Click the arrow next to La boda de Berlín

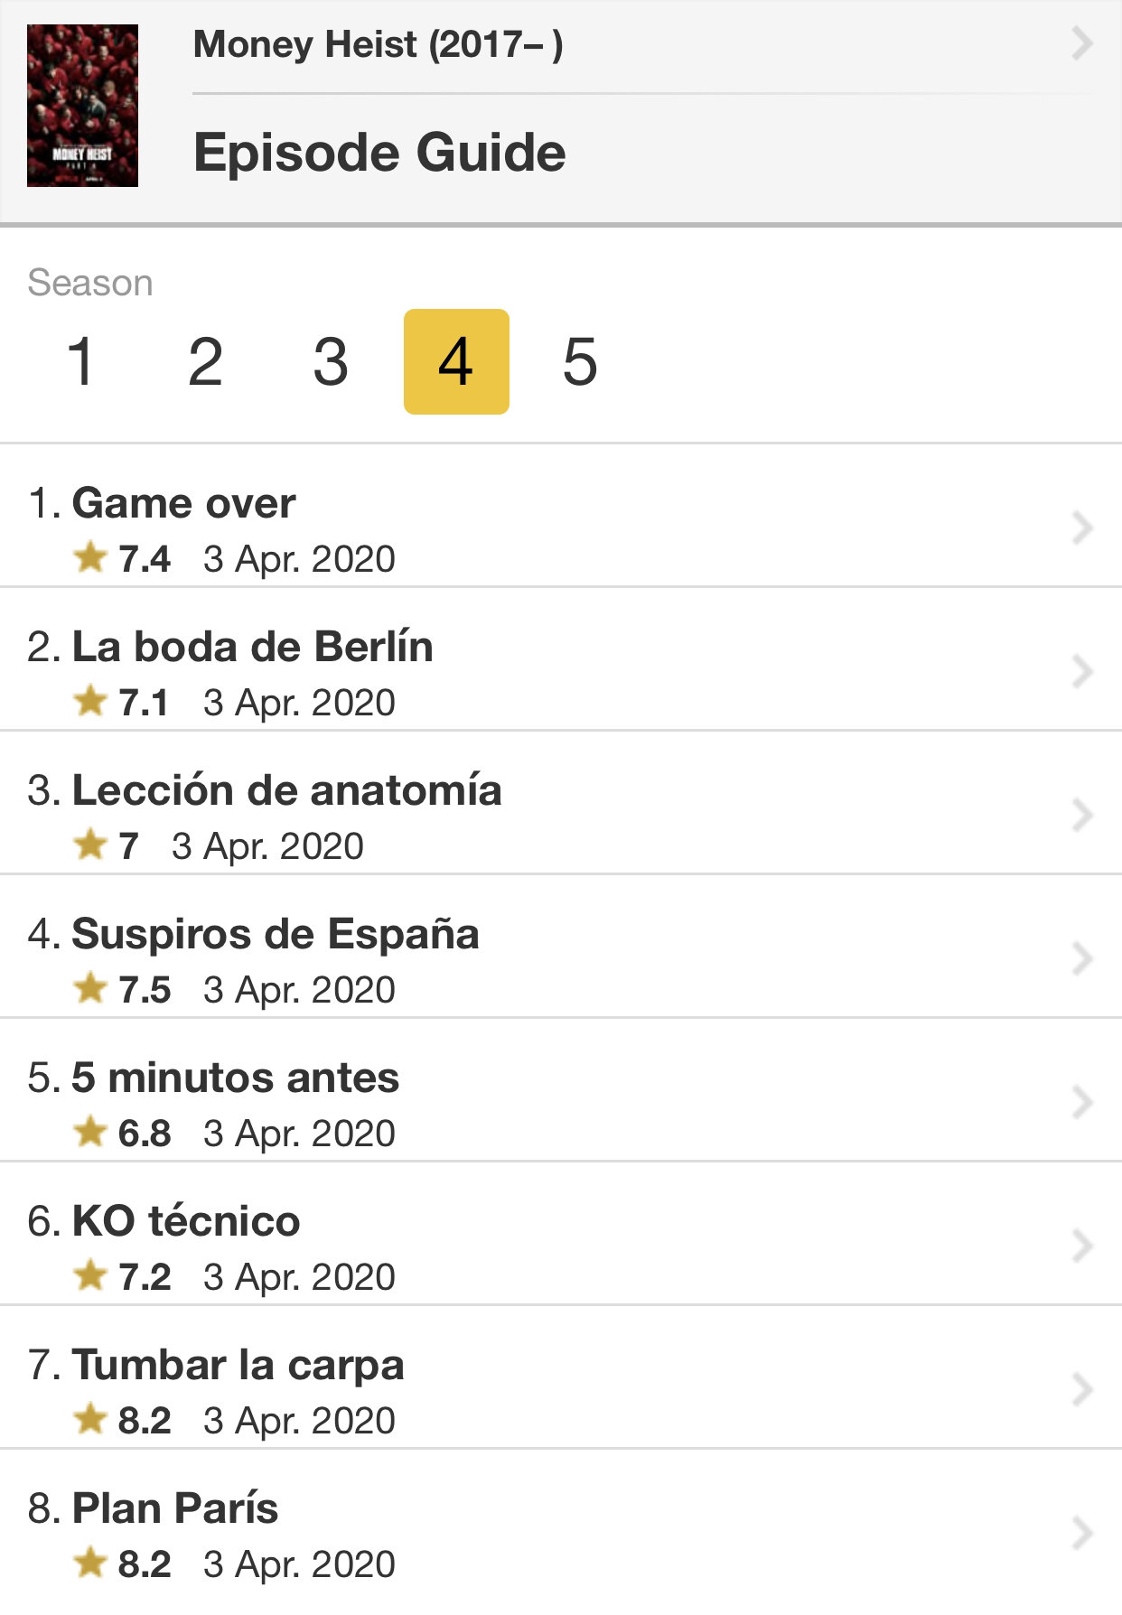[1081, 671]
